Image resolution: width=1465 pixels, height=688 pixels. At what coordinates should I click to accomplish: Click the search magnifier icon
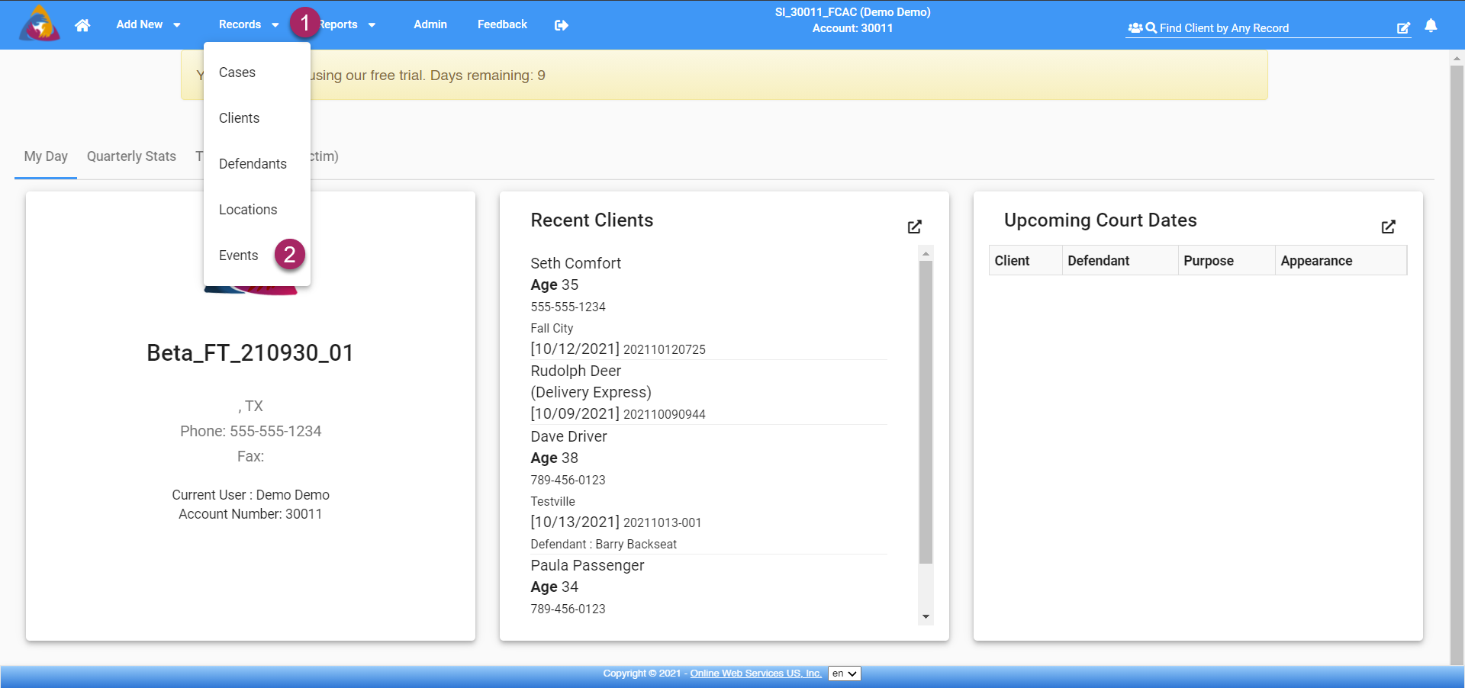1151,28
